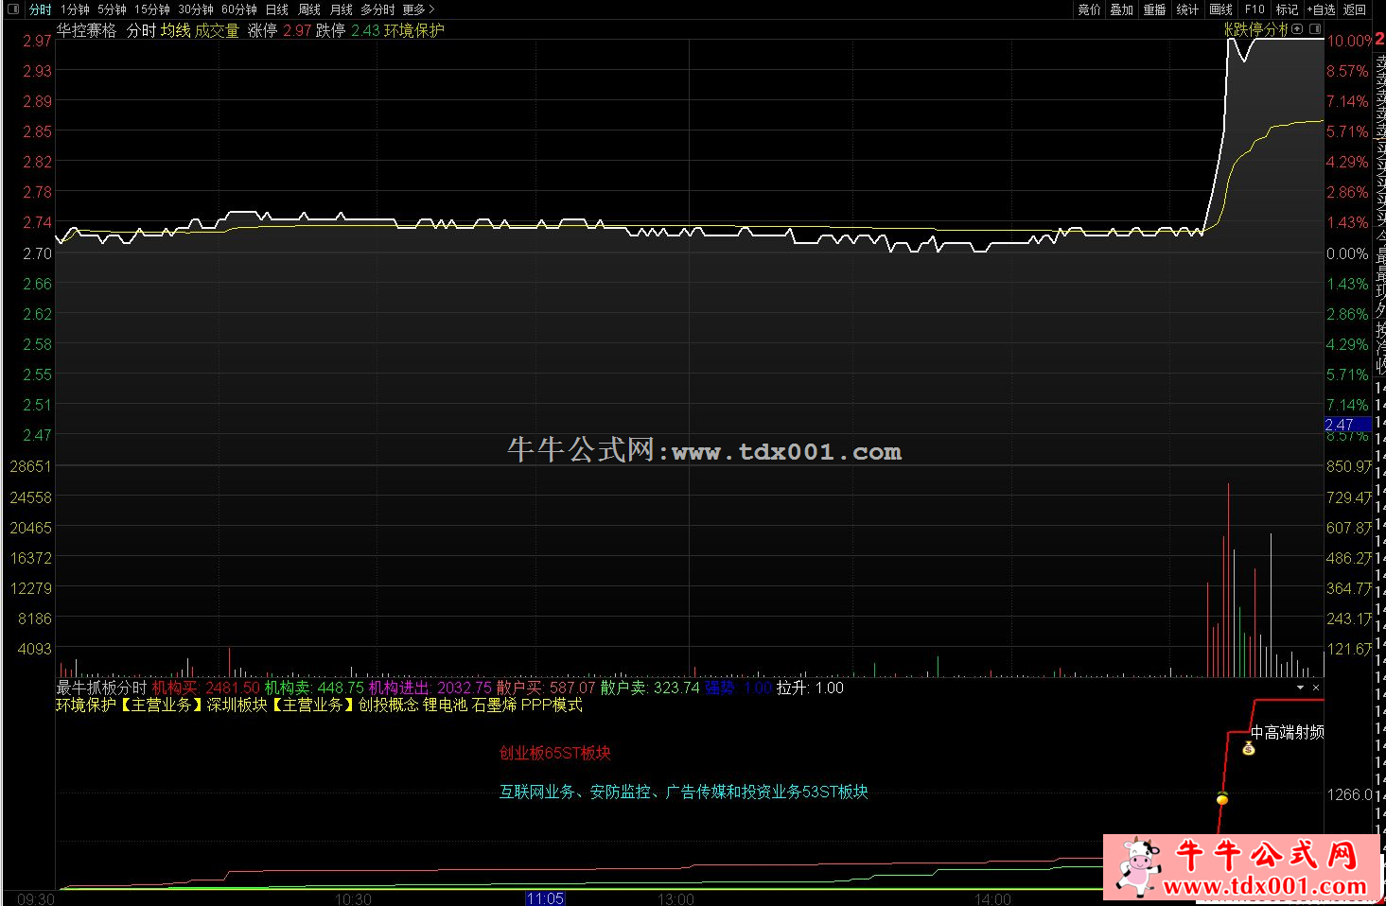The image size is (1386, 906).
Task: Open F10 company information
Action: [1254, 9]
